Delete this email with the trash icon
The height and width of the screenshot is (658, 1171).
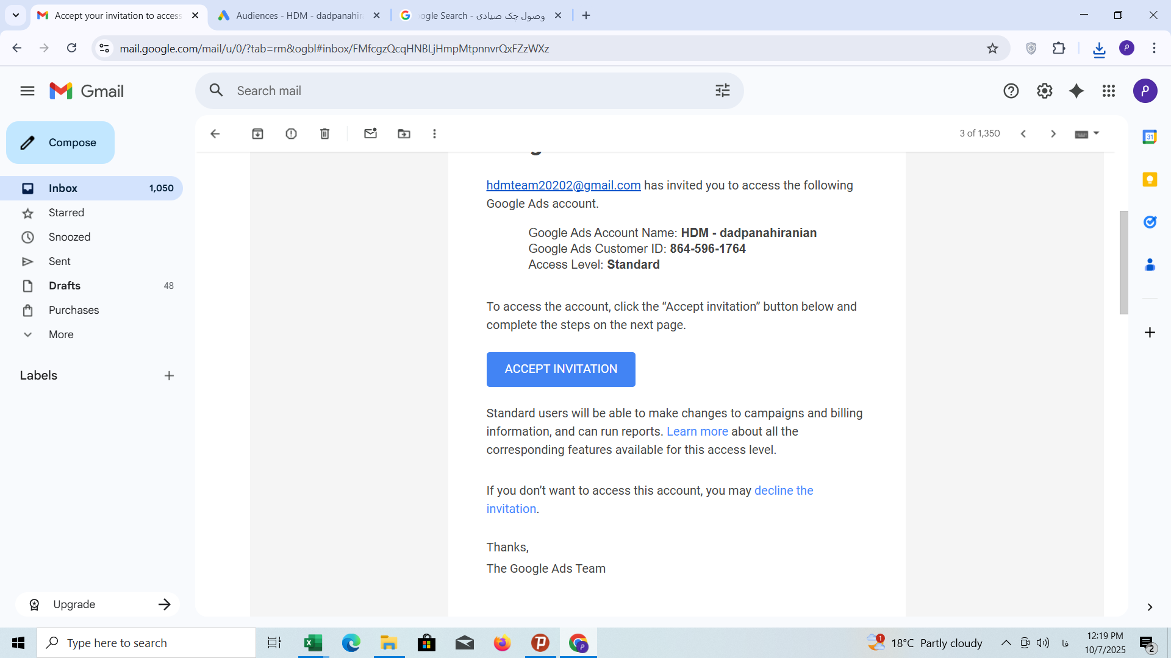(x=324, y=133)
